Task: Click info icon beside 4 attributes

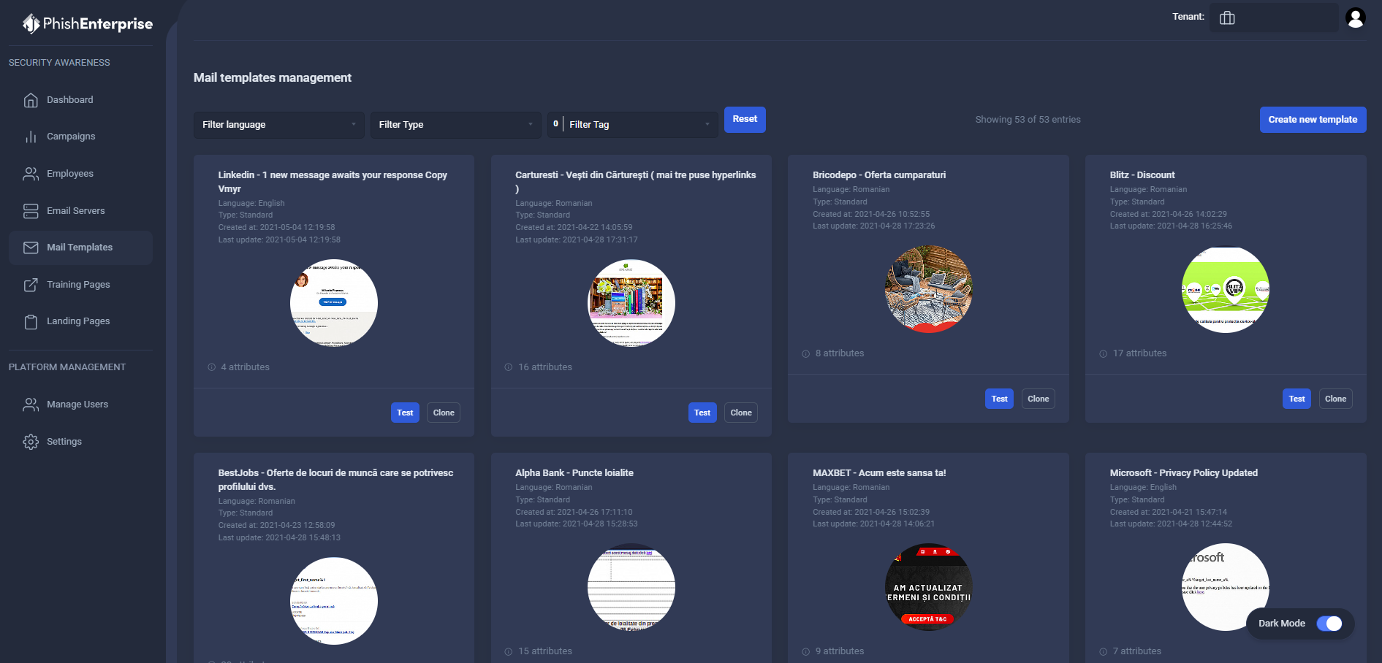Action: coord(212,367)
